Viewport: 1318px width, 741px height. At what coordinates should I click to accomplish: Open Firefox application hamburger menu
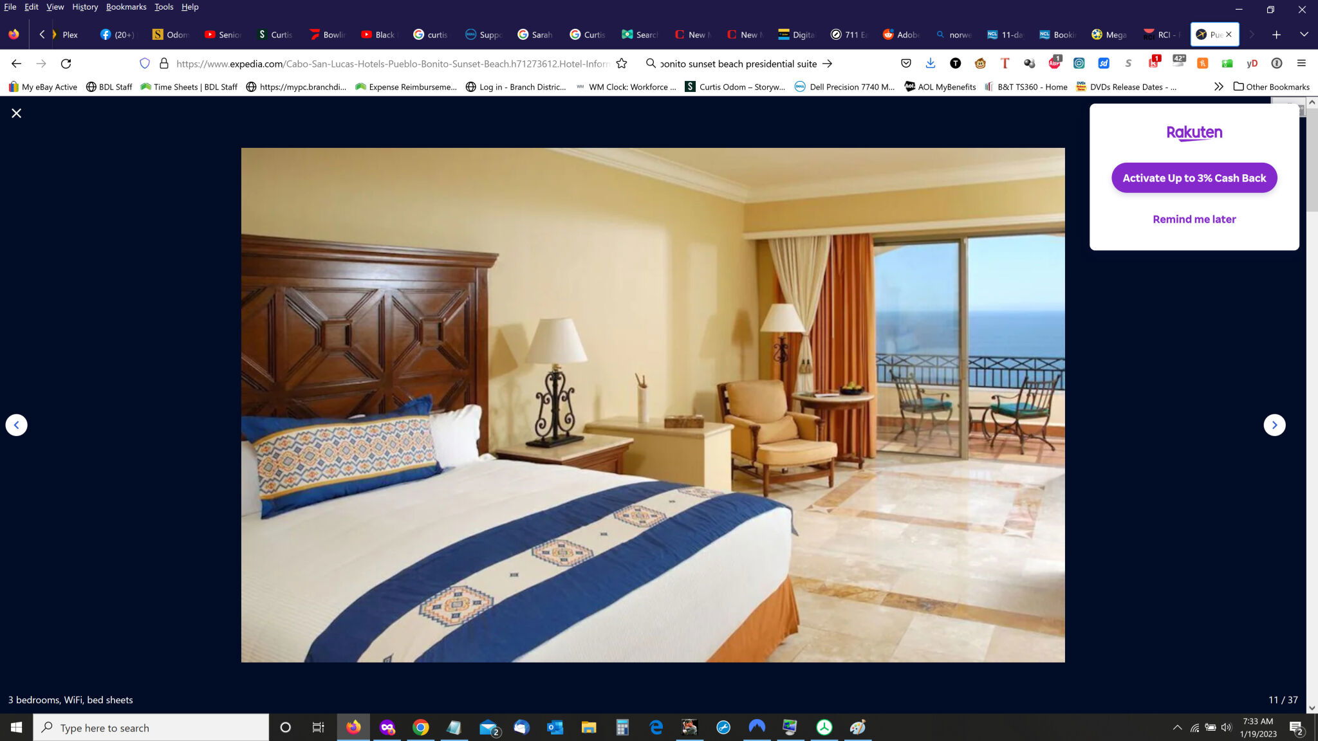pyautogui.click(x=1301, y=63)
